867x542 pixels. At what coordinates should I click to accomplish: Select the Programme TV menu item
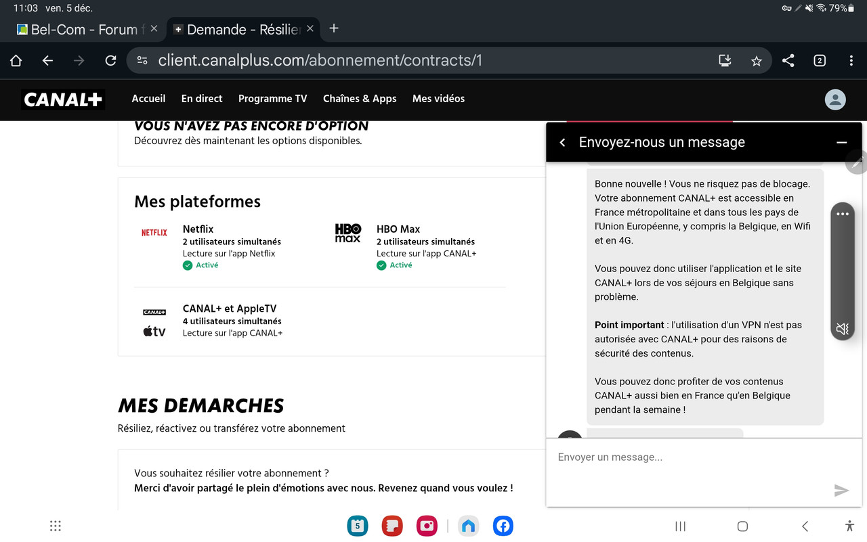pyautogui.click(x=272, y=99)
